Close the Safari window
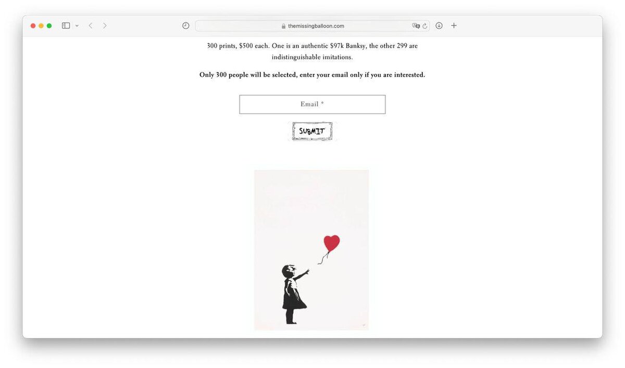625x368 pixels. pyautogui.click(x=33, y=25)
